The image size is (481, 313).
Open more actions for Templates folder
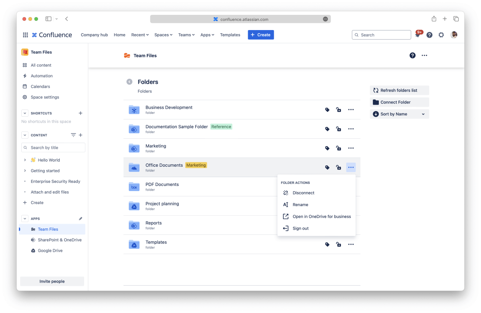[351, 244]
